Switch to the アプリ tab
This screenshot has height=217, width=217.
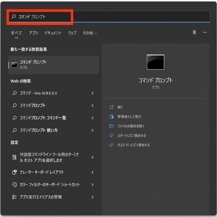pyautogui.click(x=33, y=33)
